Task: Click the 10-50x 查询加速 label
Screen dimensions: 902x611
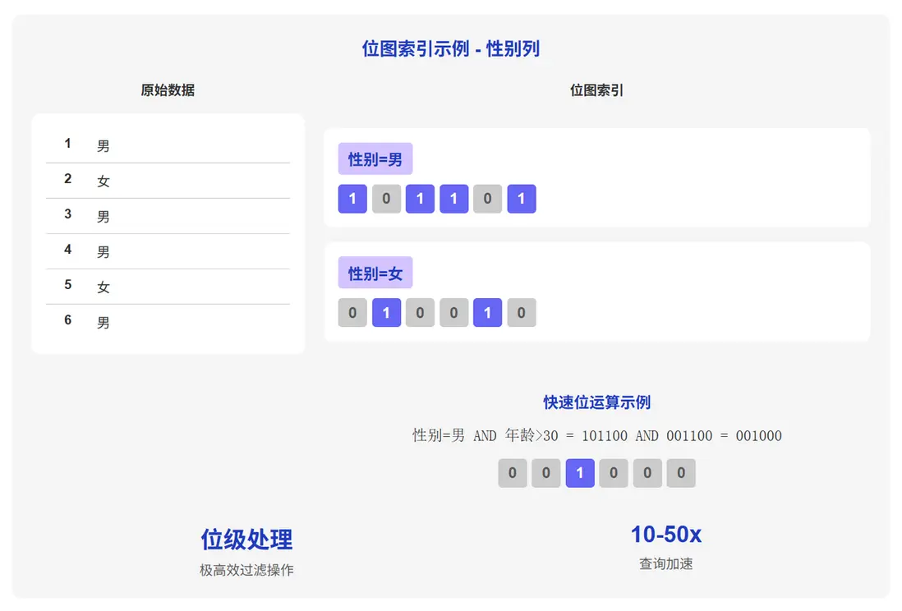Action: pyautogui.click(x=666, y=535)
